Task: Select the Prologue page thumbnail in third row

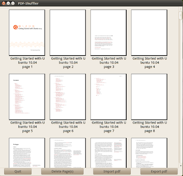Action: click(27, 153)
